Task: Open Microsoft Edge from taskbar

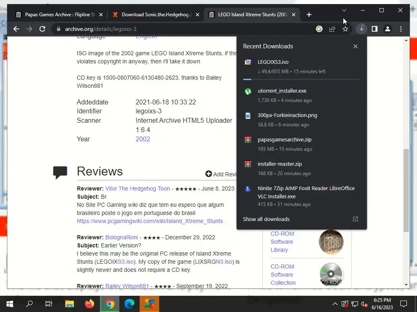Action: [x=129, y=304]
